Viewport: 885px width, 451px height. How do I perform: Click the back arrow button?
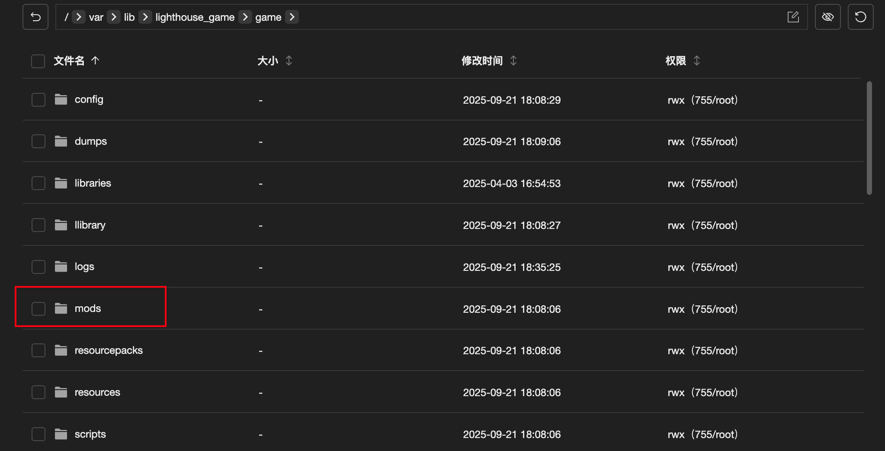(x=35, y=17)
